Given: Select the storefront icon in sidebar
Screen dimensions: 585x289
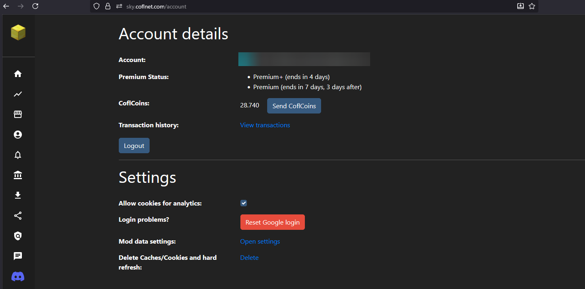Looking at the screenshot, I should pyautogui.click(x=18, y=114).
